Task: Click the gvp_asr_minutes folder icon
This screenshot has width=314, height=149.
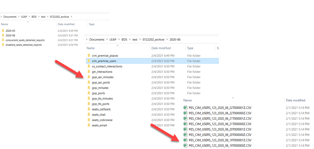Action: coord(89,77)
